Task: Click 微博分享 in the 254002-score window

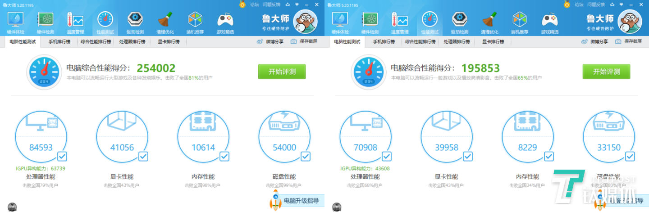Action: click(x=270, y=41)
